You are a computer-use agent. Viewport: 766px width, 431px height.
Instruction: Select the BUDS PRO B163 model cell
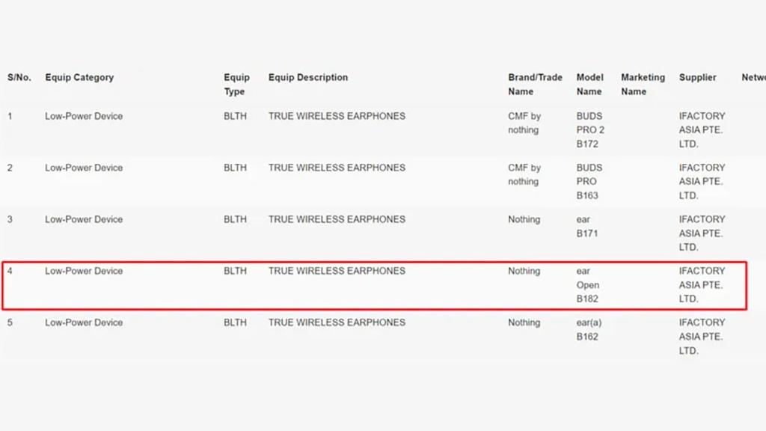[x=589, y=182]
